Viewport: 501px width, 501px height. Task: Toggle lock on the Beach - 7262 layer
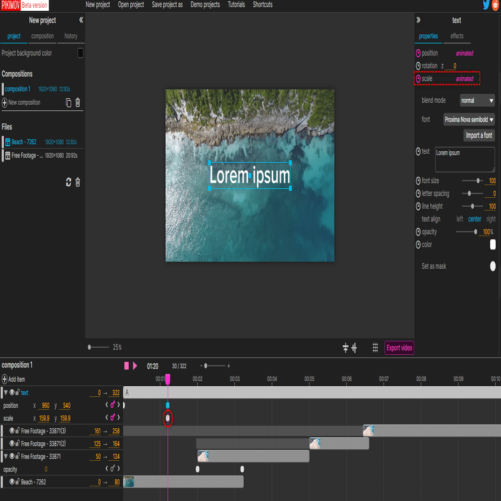tap(18, 481)
